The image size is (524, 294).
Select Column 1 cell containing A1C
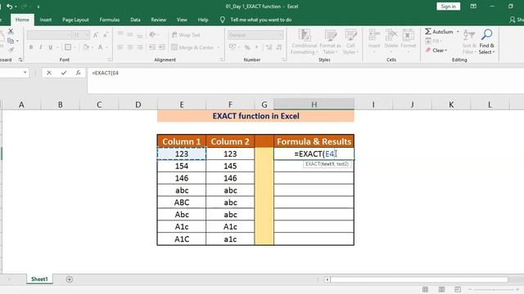(x=182, y=239)
